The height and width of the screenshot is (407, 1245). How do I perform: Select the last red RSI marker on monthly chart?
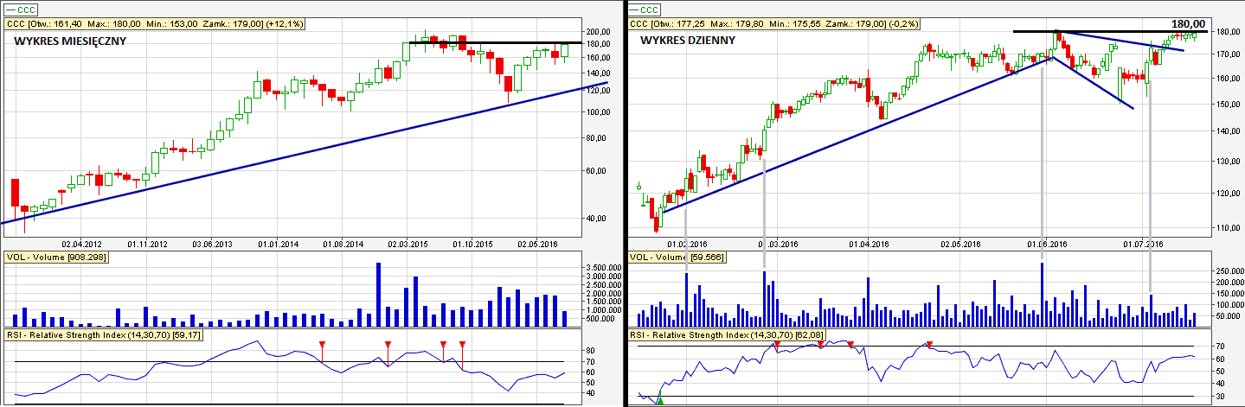tap(462, 346)
